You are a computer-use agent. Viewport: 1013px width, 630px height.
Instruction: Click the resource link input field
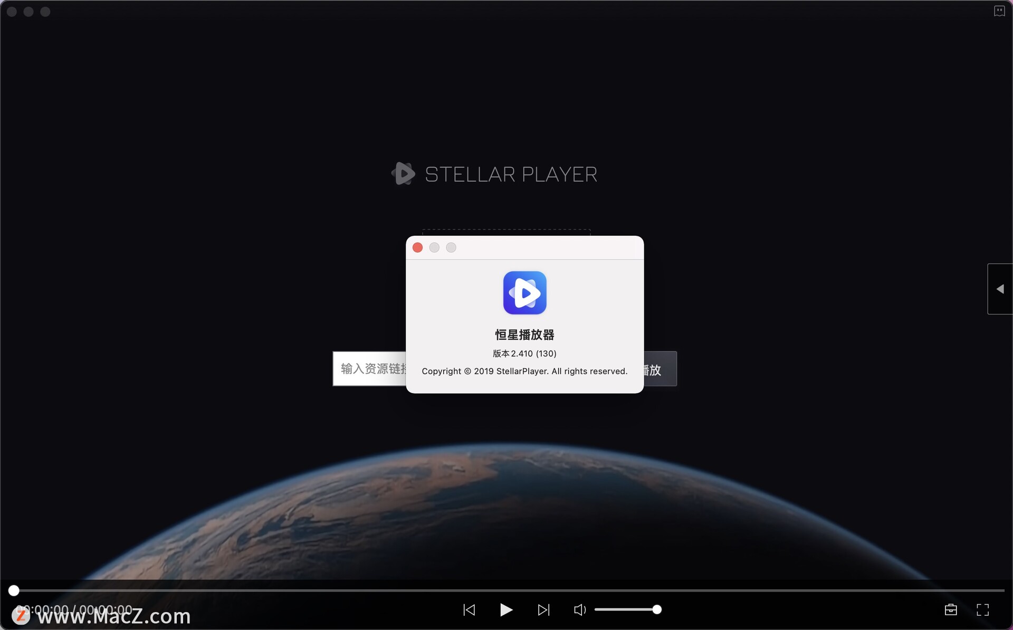click(x=369, y=369)
